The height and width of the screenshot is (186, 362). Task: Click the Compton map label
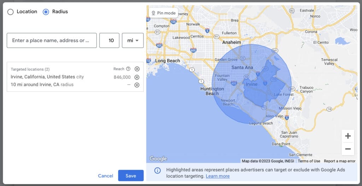(162, 26)
